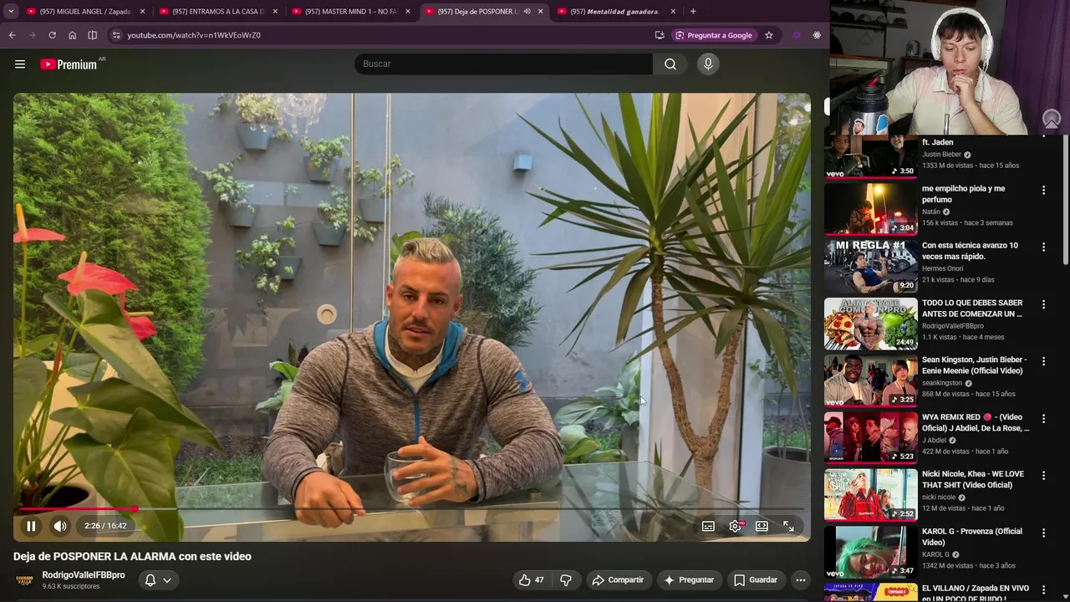Image resolution: width=1070 pixels, height=602 pixels.
Task: Focus the Buscar search field
Action: coord(503,64)
